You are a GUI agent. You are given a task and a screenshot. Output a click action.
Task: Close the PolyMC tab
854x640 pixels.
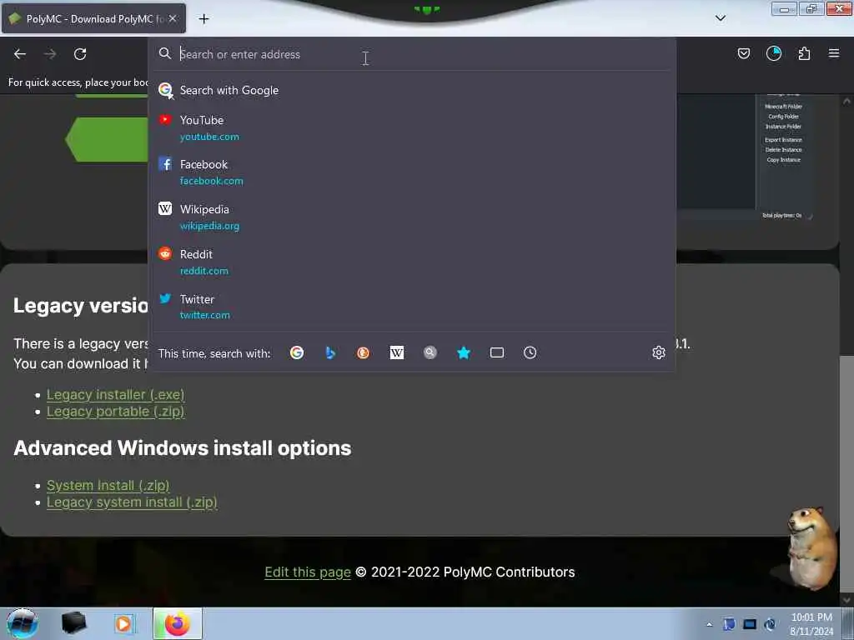(x=173, y=18)
